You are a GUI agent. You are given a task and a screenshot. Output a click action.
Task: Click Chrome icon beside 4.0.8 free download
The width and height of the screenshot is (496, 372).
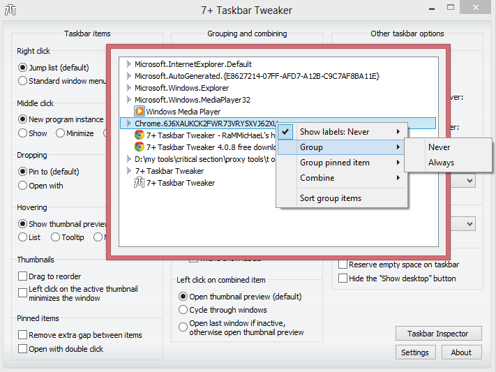click(140, 147)
